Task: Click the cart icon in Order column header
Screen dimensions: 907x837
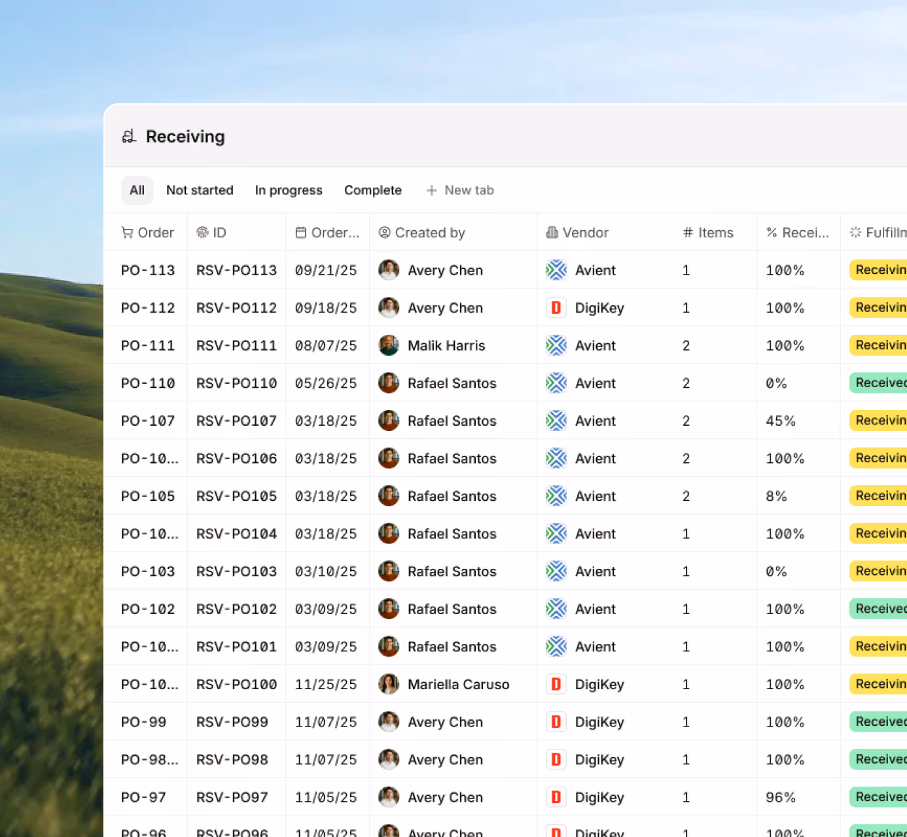Action: [127, 233]
